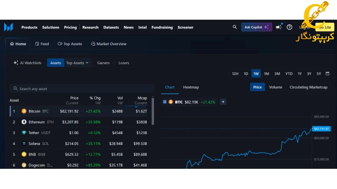
Task: Open the Top Assets tab
Action: pyautogui.click(x=70, y=44)
